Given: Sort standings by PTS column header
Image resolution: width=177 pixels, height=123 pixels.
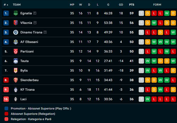Looking at the screenshot, I should point(131,5).
